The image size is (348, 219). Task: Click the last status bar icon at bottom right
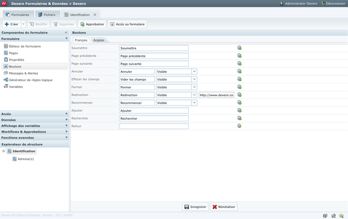(x=341, y=216)
